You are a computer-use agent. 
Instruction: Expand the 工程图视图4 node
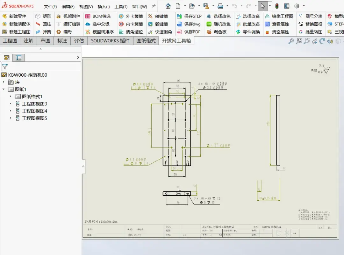pyautogui.click(x=10, y=111)
